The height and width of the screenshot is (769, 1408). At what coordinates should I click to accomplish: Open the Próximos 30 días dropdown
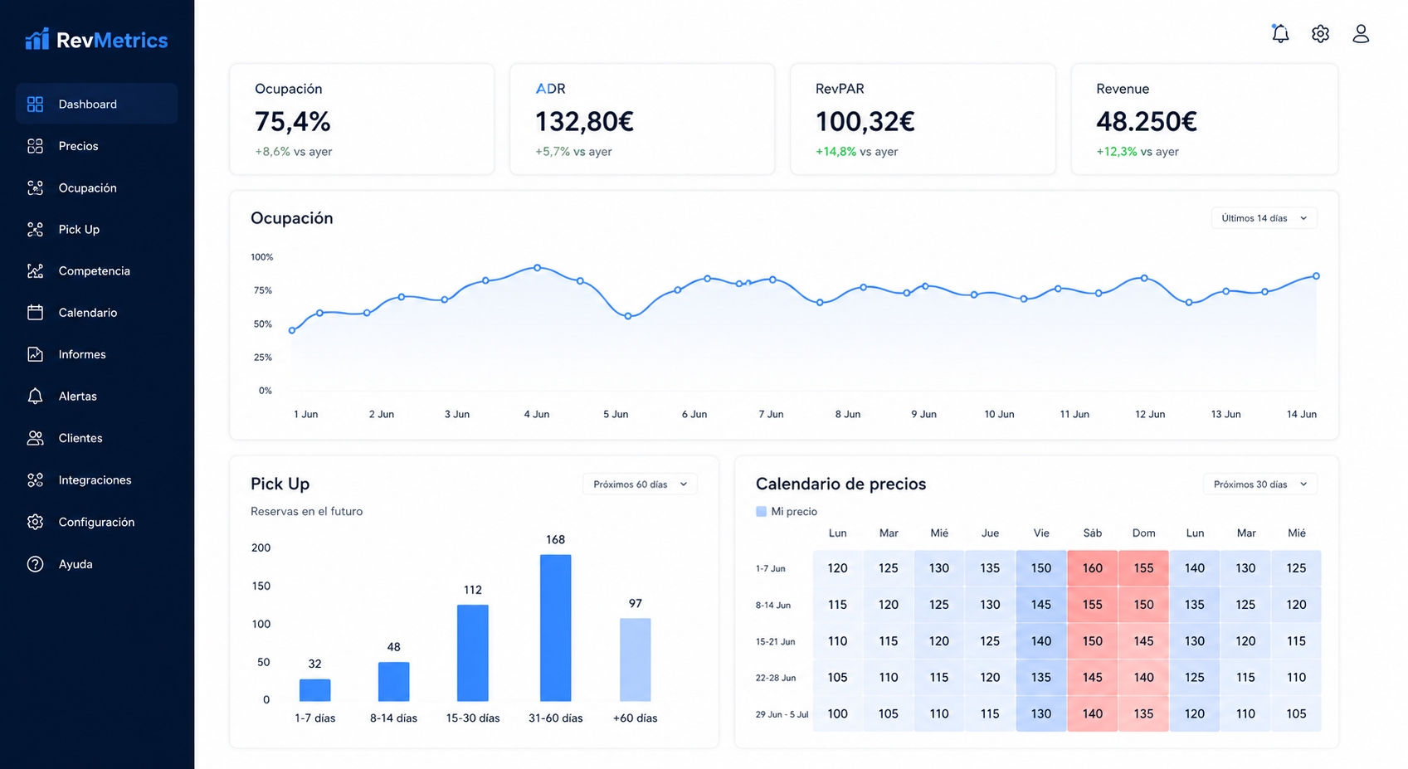(1259, 484)
